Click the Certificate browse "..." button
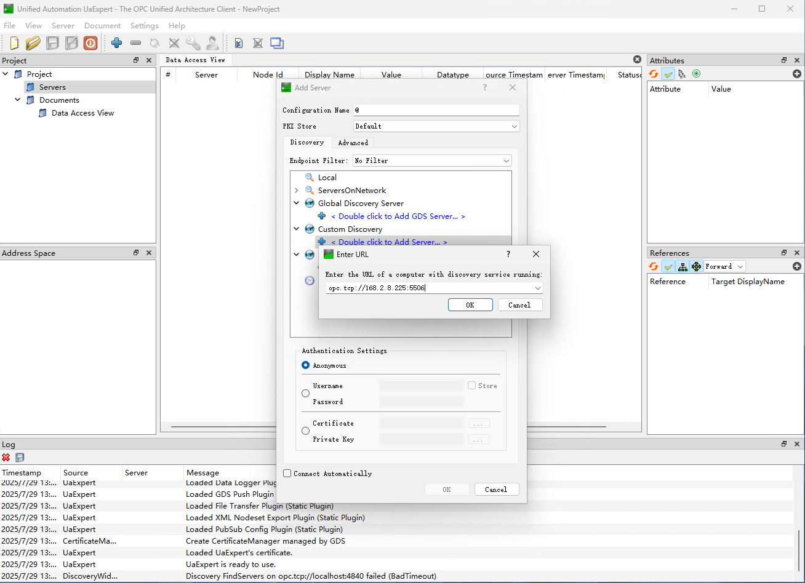This screenshot has height=583, width=805. 479,423
